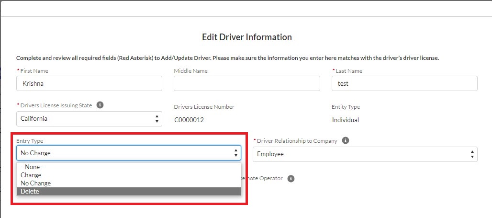Viewport: 492px width, 218px height.
Task: Click the license number C0000012
Action: 189,120
